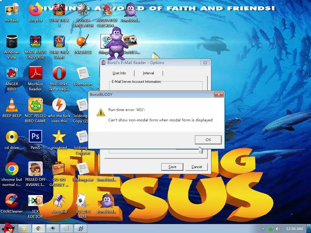Open the Paint palette taskbar button
Screen dimensions: 311x233
click(66, 229)
